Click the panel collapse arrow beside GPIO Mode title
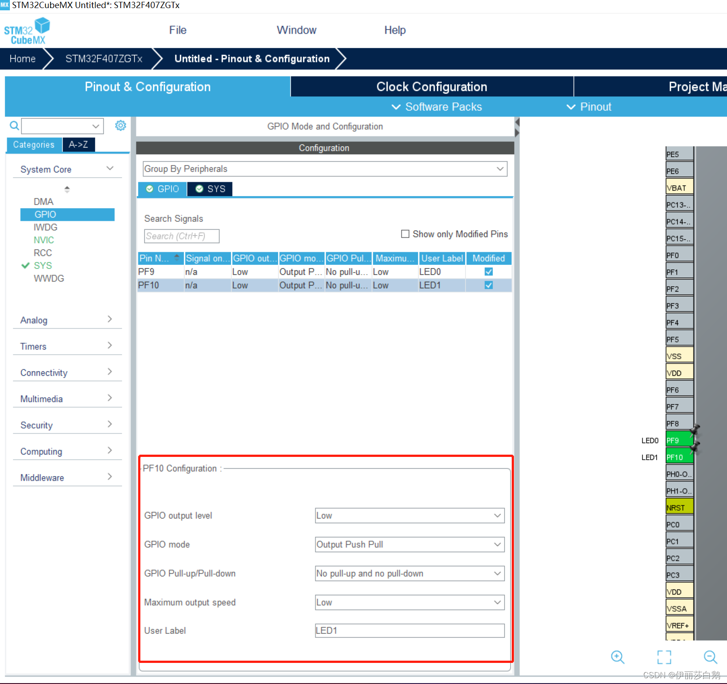Viewport: 727px width, 684px height. tap(517, 127)
